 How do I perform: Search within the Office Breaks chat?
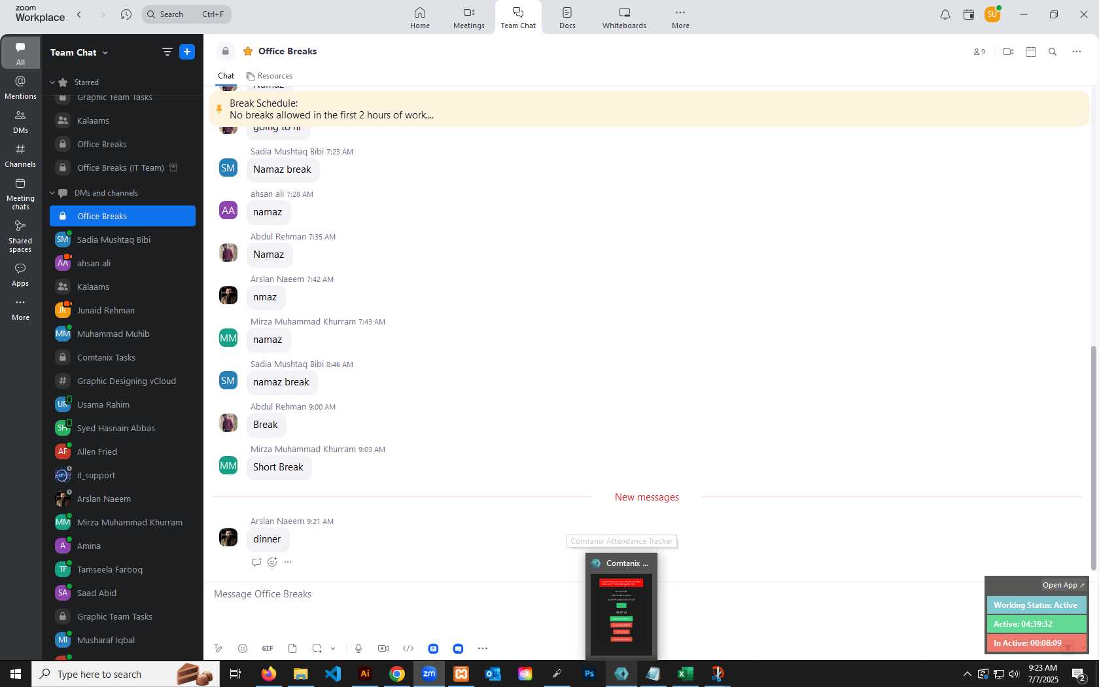[1053, 52]
